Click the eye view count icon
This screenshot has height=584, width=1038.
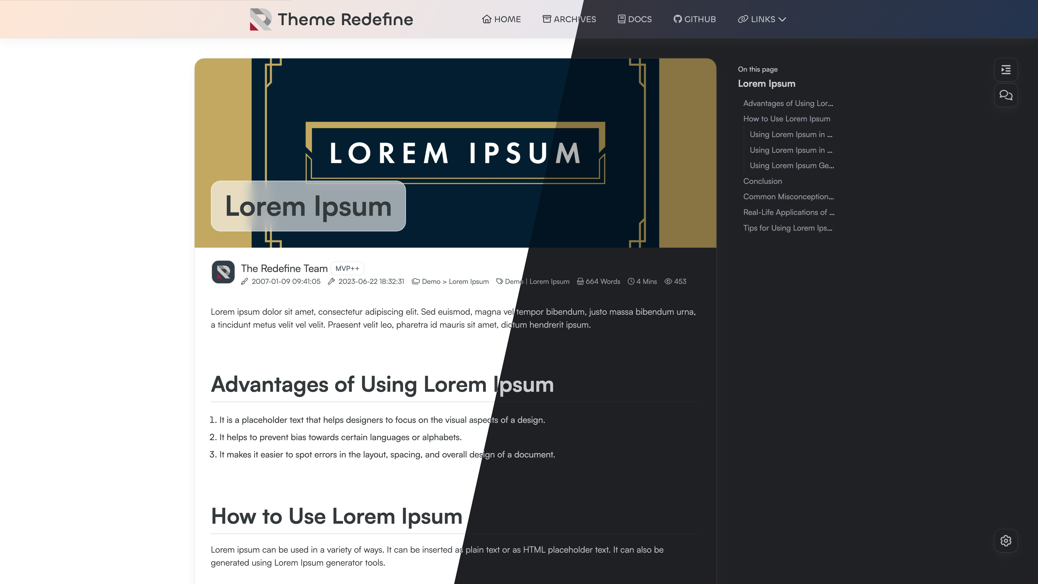[x=668, y=281]
